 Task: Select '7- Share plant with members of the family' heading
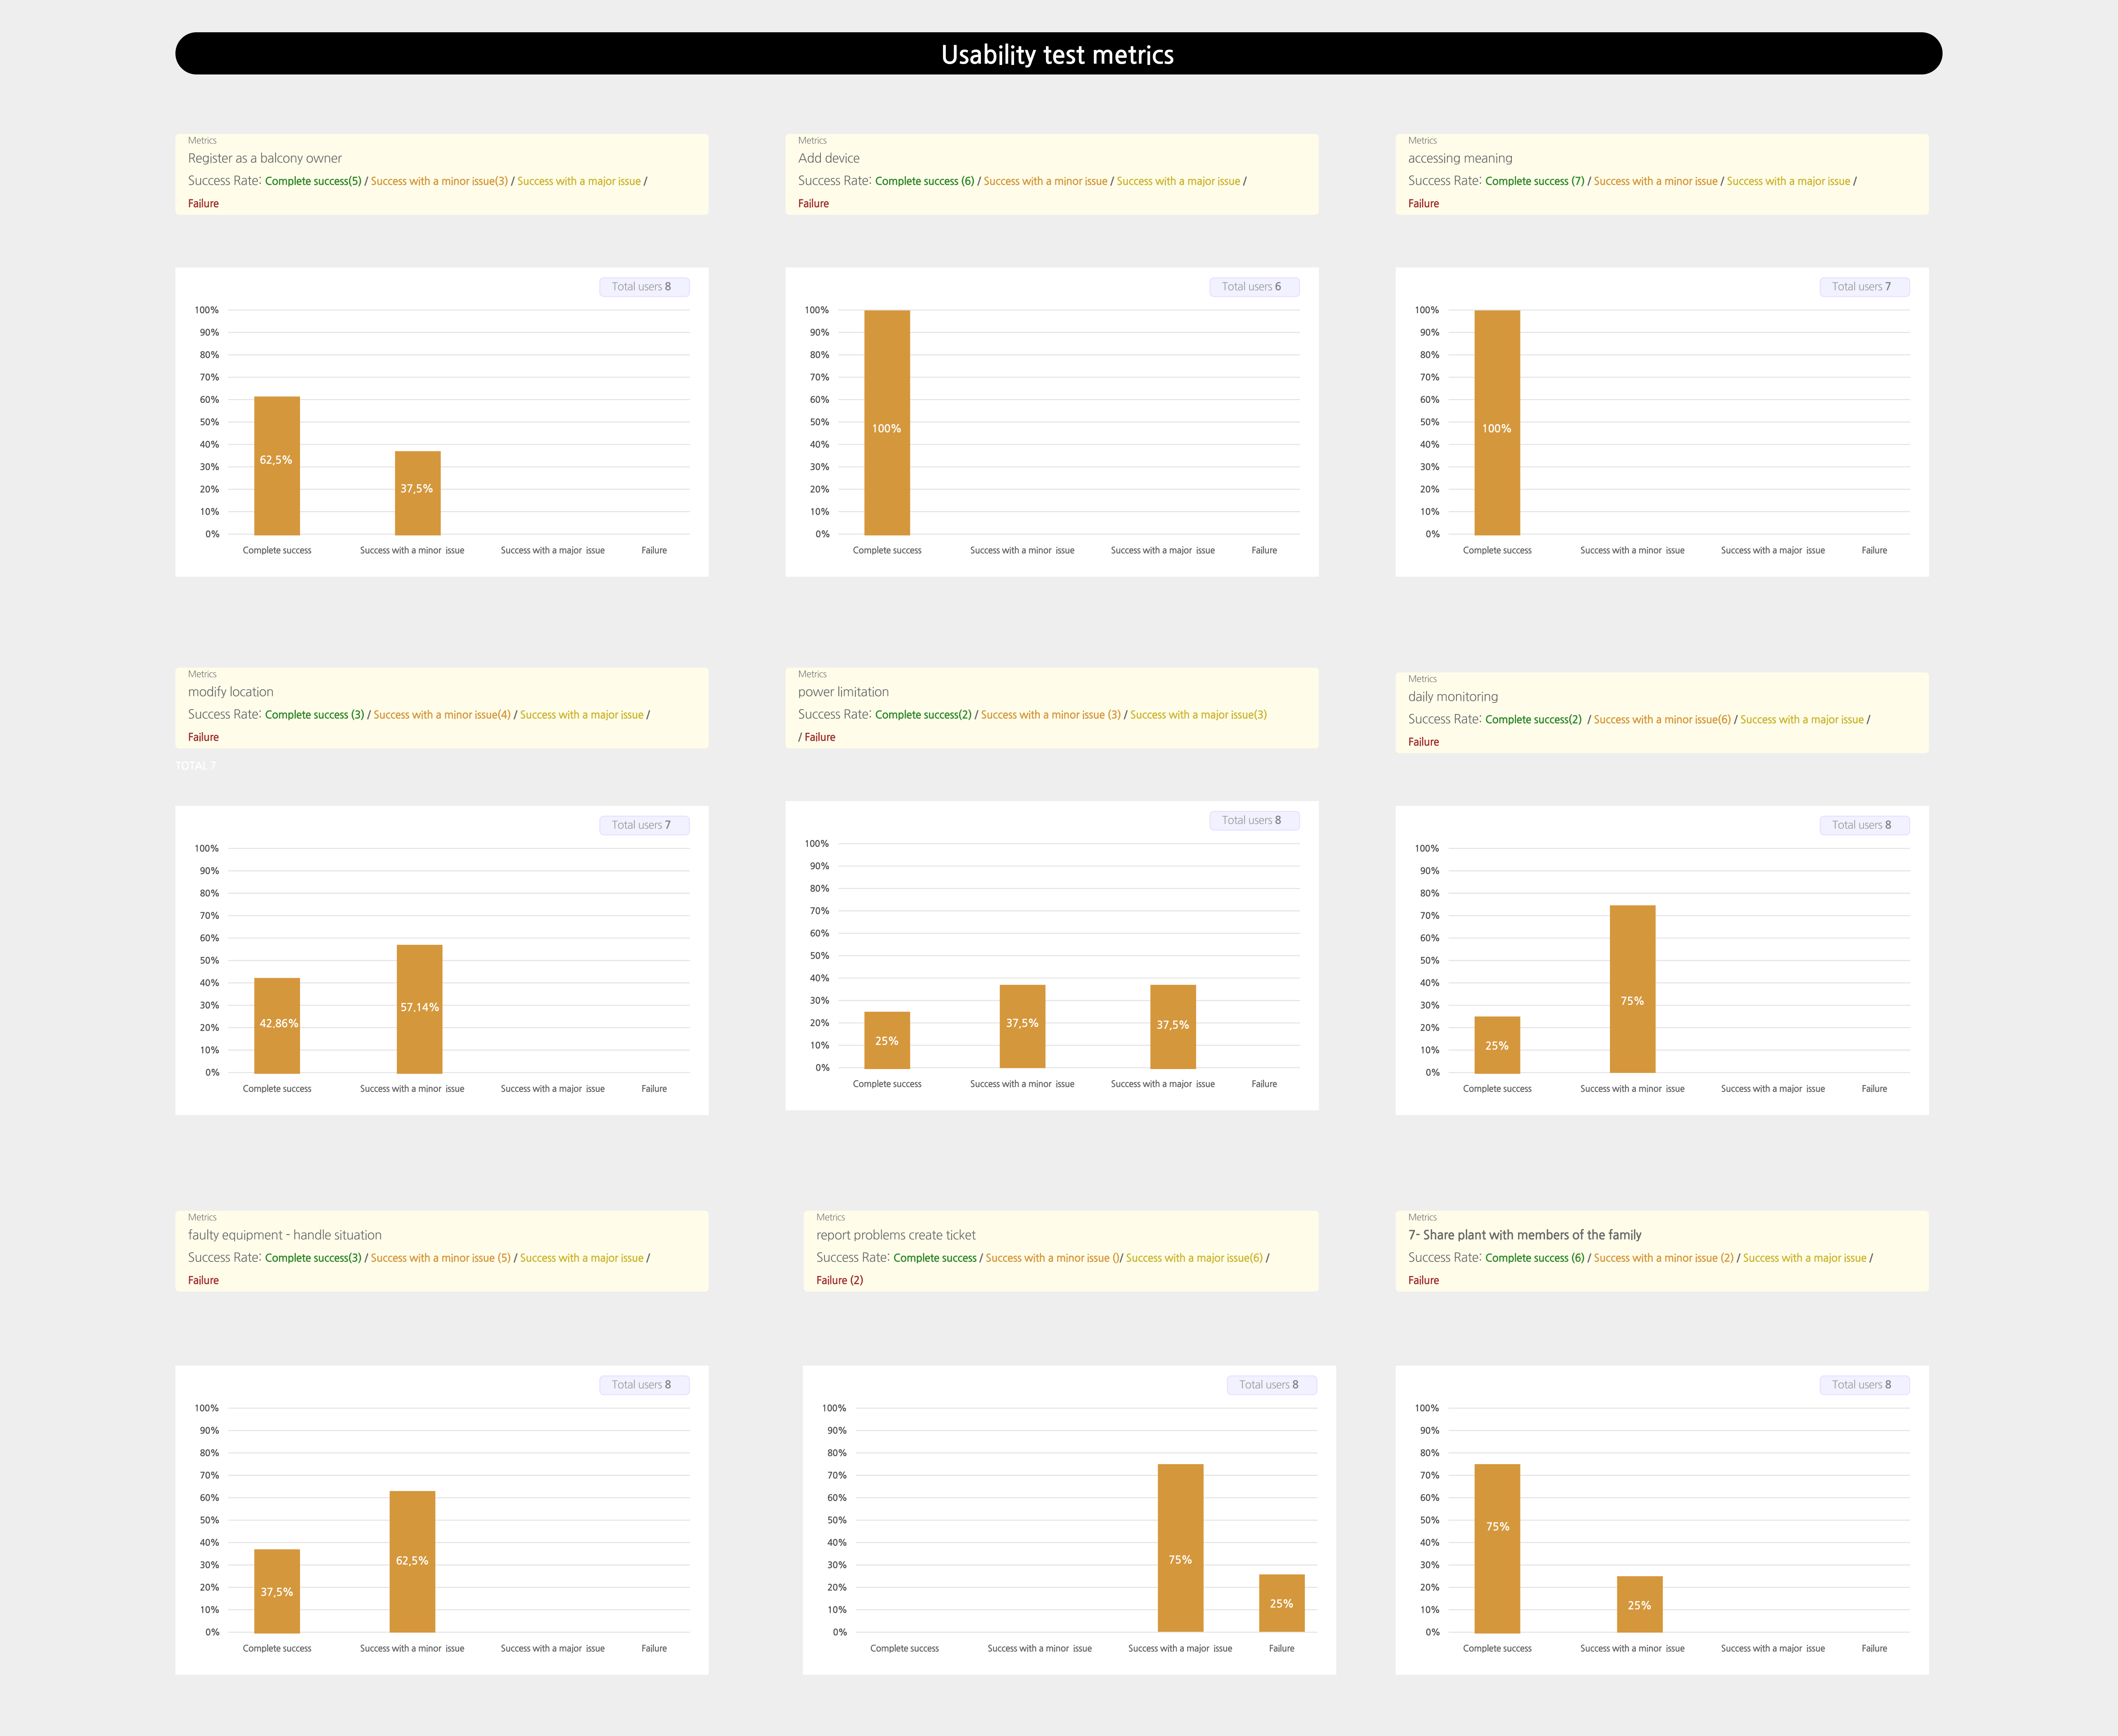point(1525,1235)
